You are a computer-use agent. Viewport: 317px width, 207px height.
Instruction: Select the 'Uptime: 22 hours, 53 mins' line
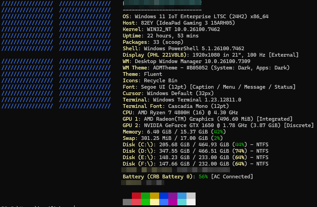[161, 36]
